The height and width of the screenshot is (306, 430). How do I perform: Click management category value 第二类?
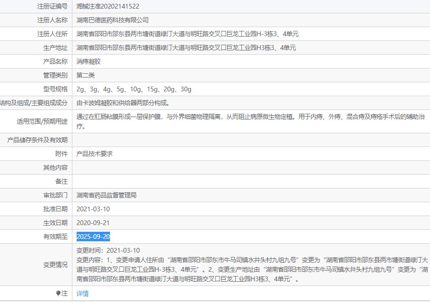tap(86, 75)
